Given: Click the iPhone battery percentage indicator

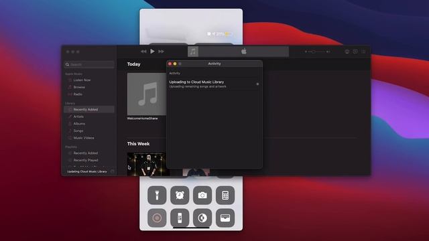Looking at the screenshot, I should coord(220,34).
